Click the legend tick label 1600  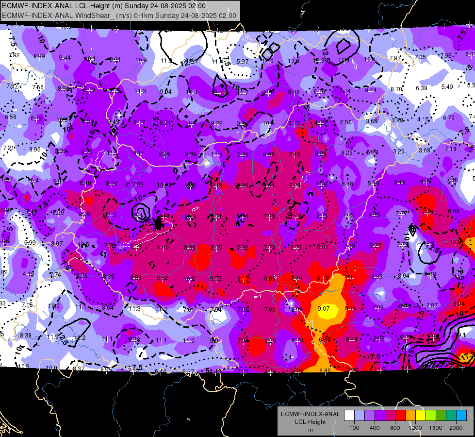[435, 428]
